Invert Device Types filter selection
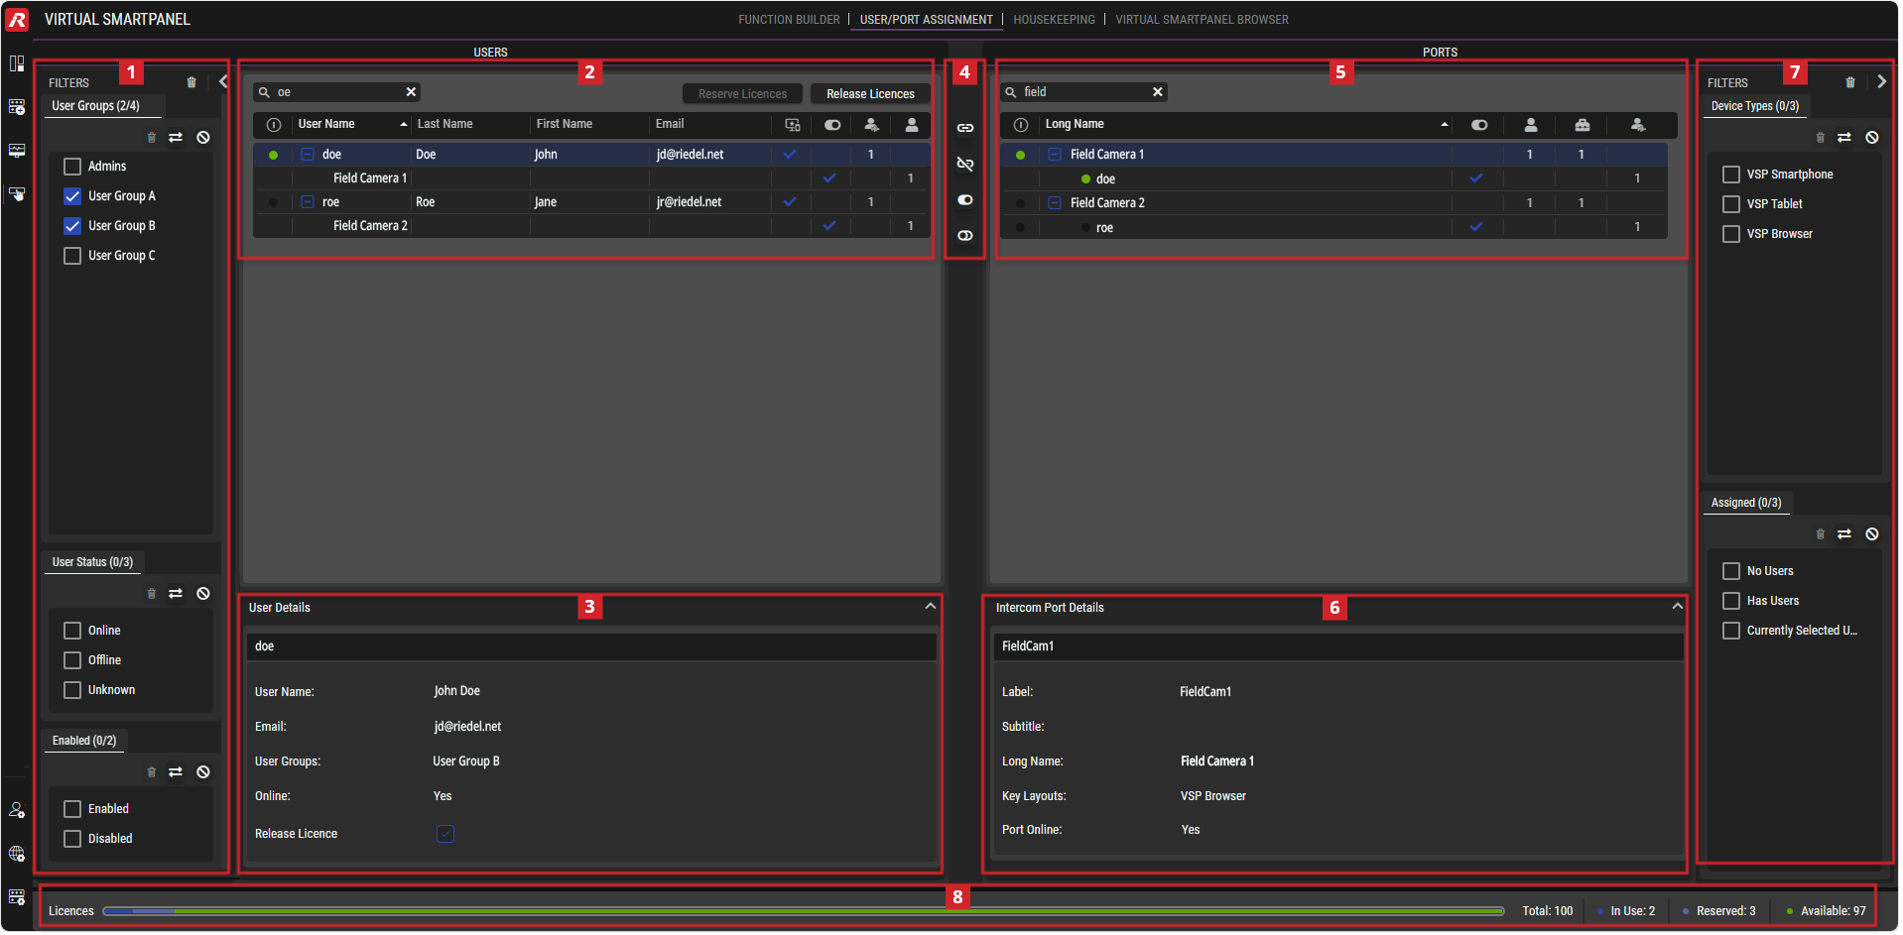Image resolution: width=1903 pixels, height=935 pixels. (x=1844, y=138)
